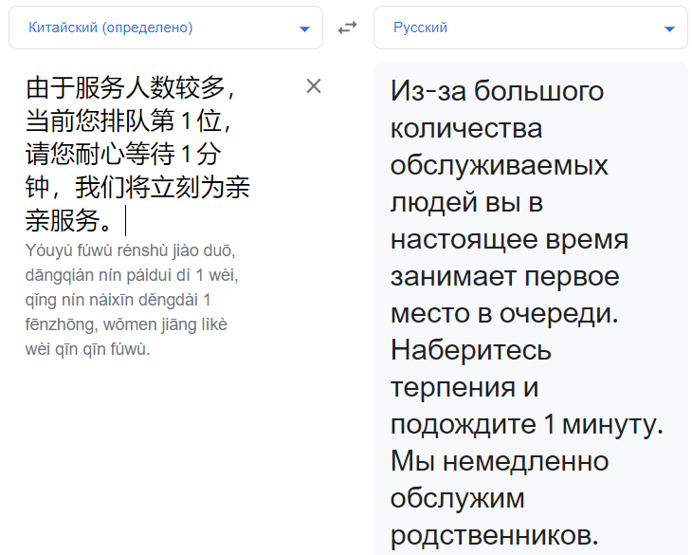This screenshot has width=692, height=555.
Task: Clear the Chinese source text
Action: (314, 86)
